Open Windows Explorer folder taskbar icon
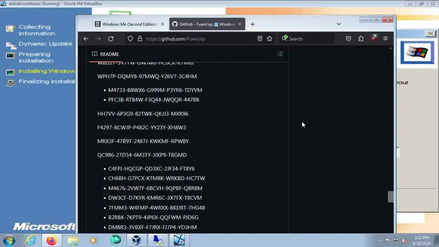 click(x=73, y=240)
